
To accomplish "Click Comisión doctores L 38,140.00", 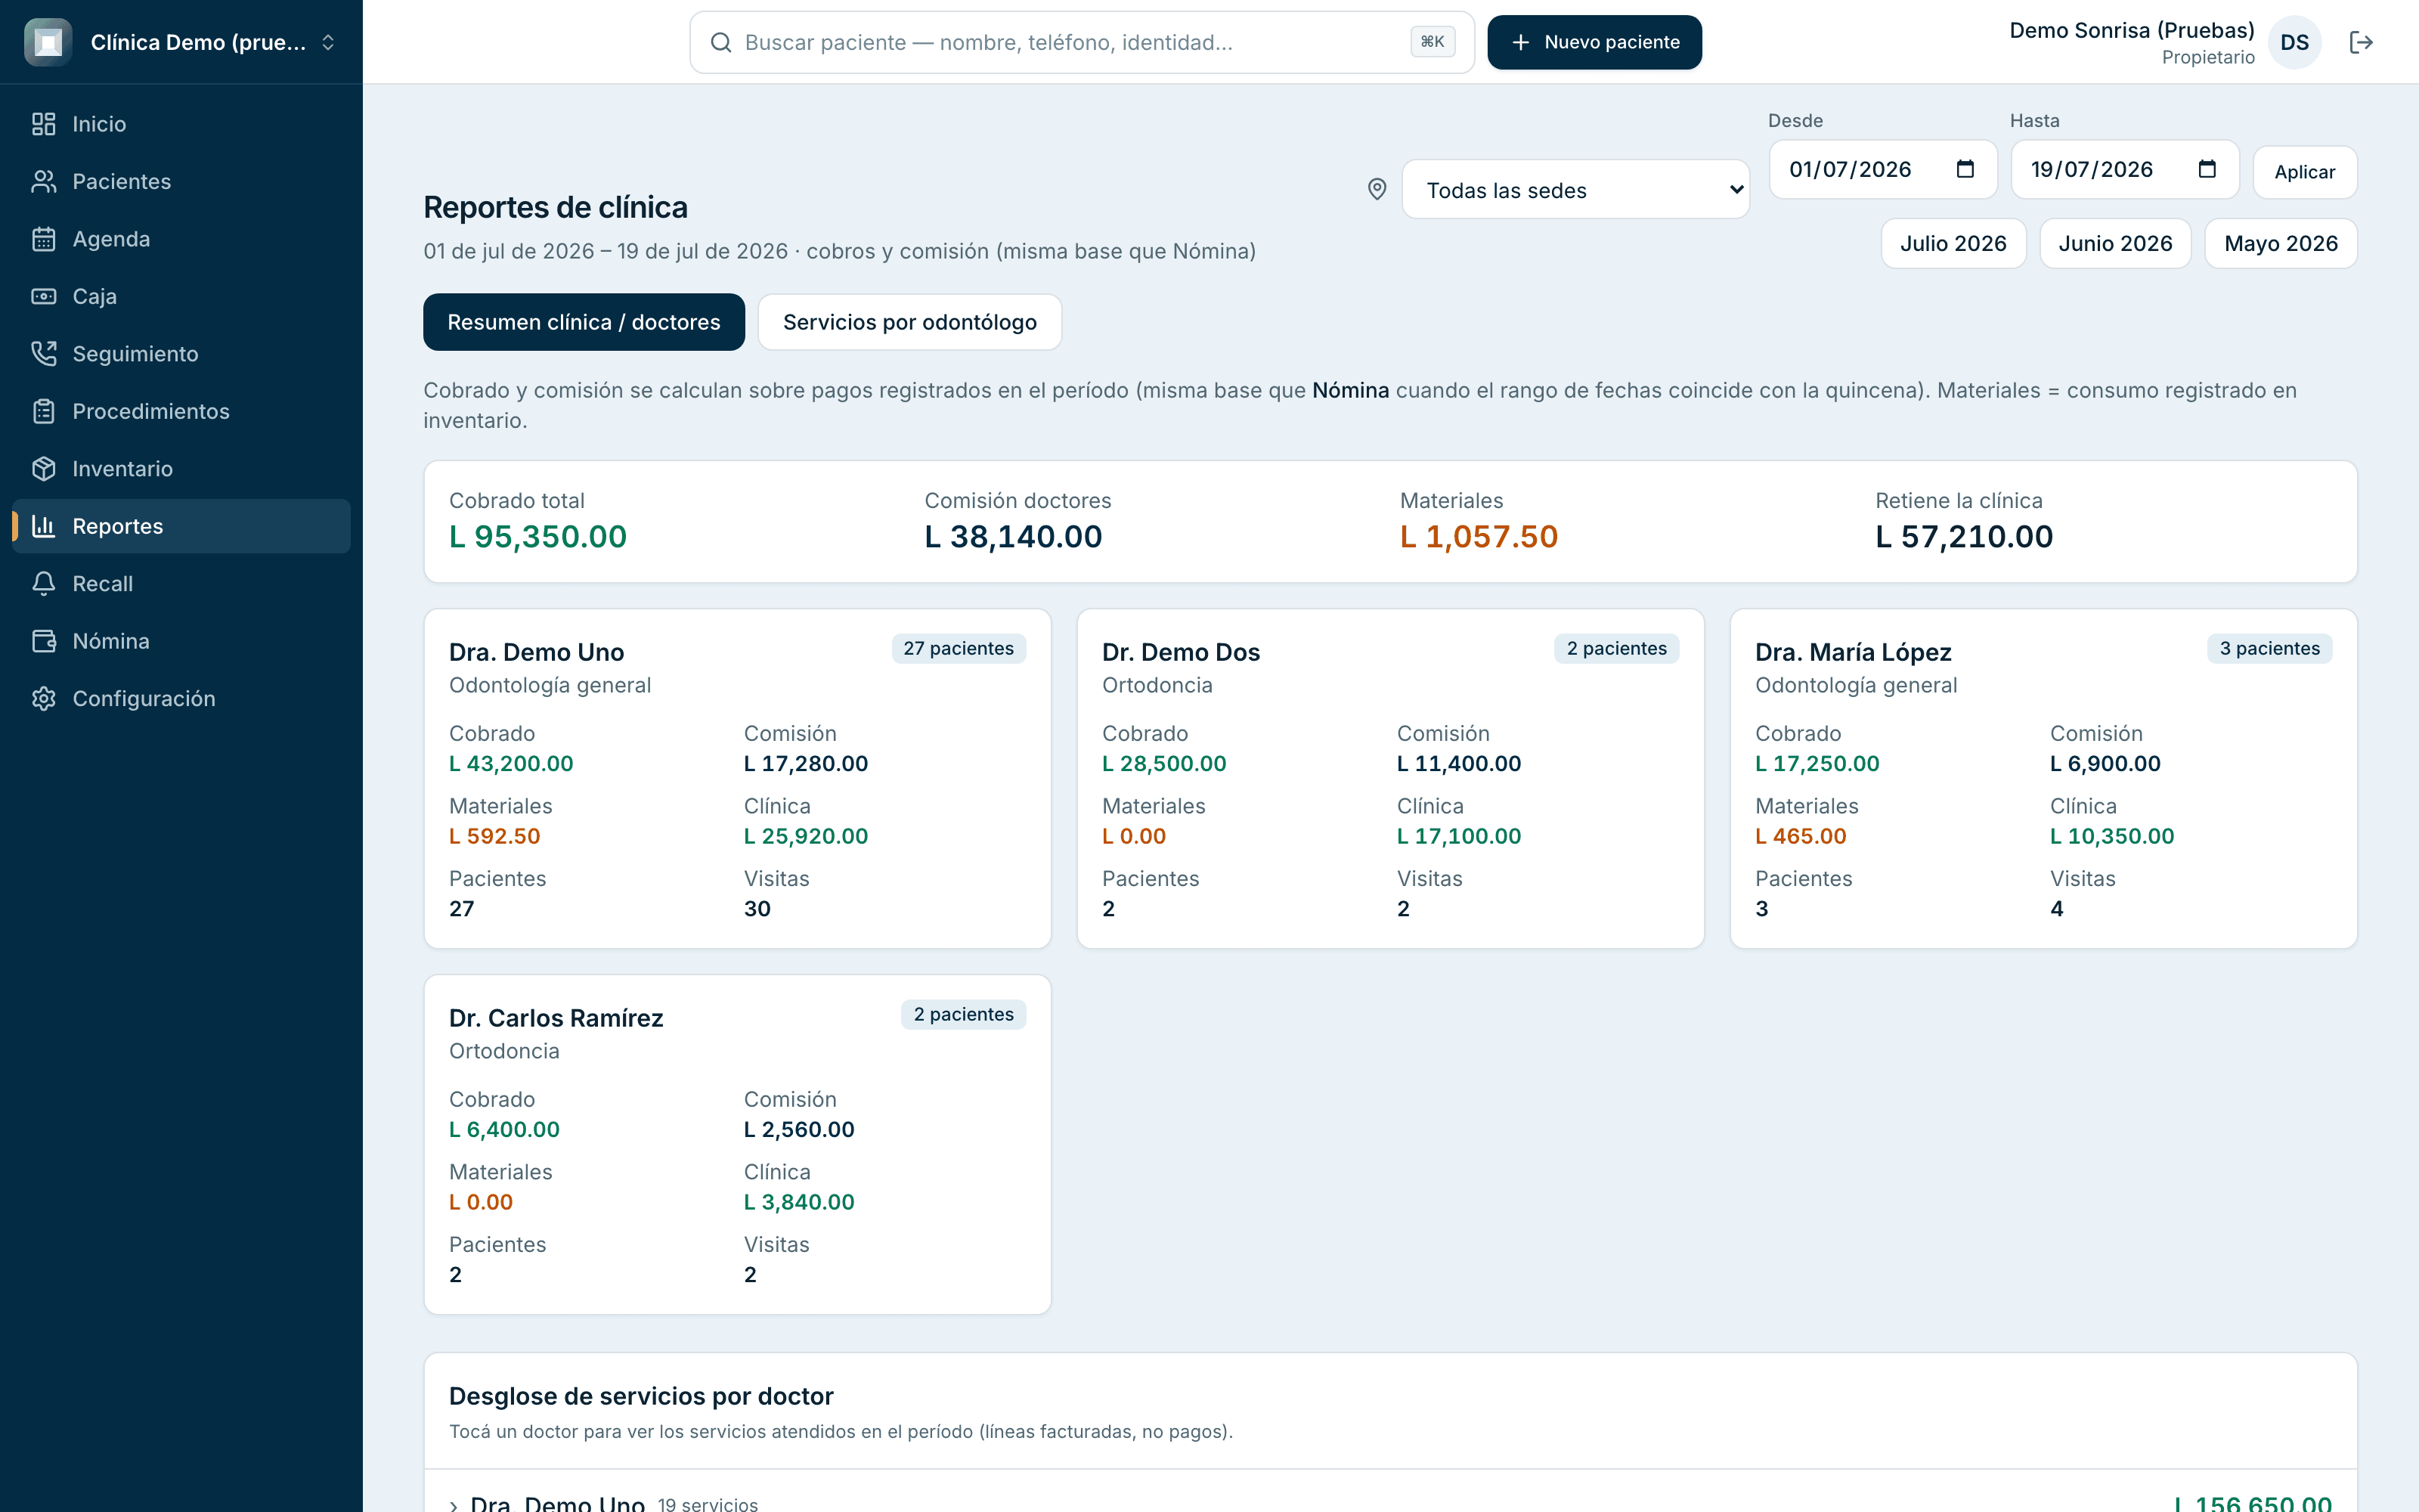I will 1013,536.
